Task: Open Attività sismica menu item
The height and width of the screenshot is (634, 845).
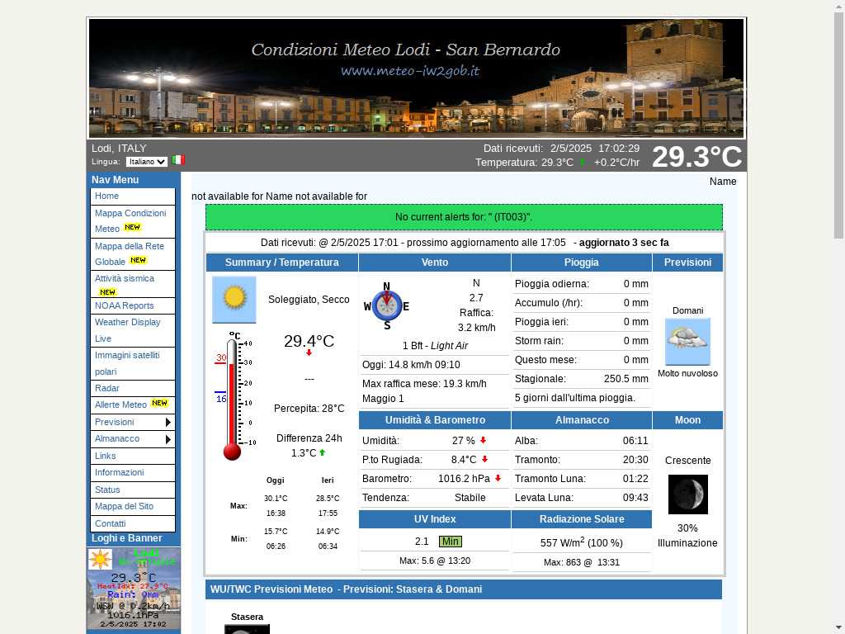Action: pyautogui.click(x=133, y=284)
